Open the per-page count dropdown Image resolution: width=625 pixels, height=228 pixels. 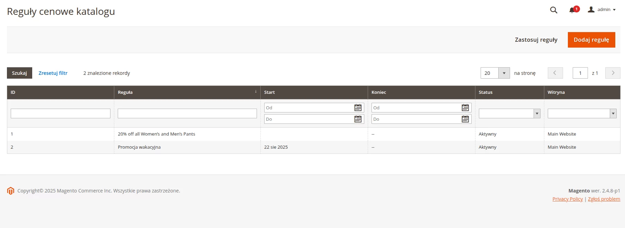[x=504, y=73]
